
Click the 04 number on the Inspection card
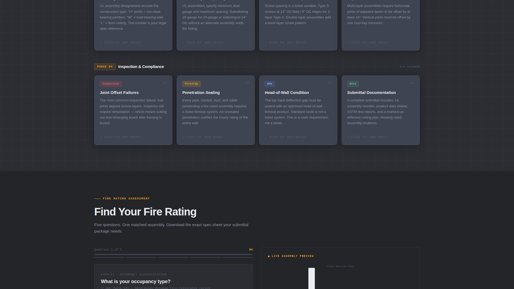[x=165, y=83]
